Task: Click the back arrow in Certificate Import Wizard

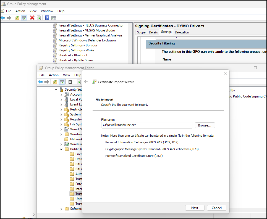Action: [86, 82]
